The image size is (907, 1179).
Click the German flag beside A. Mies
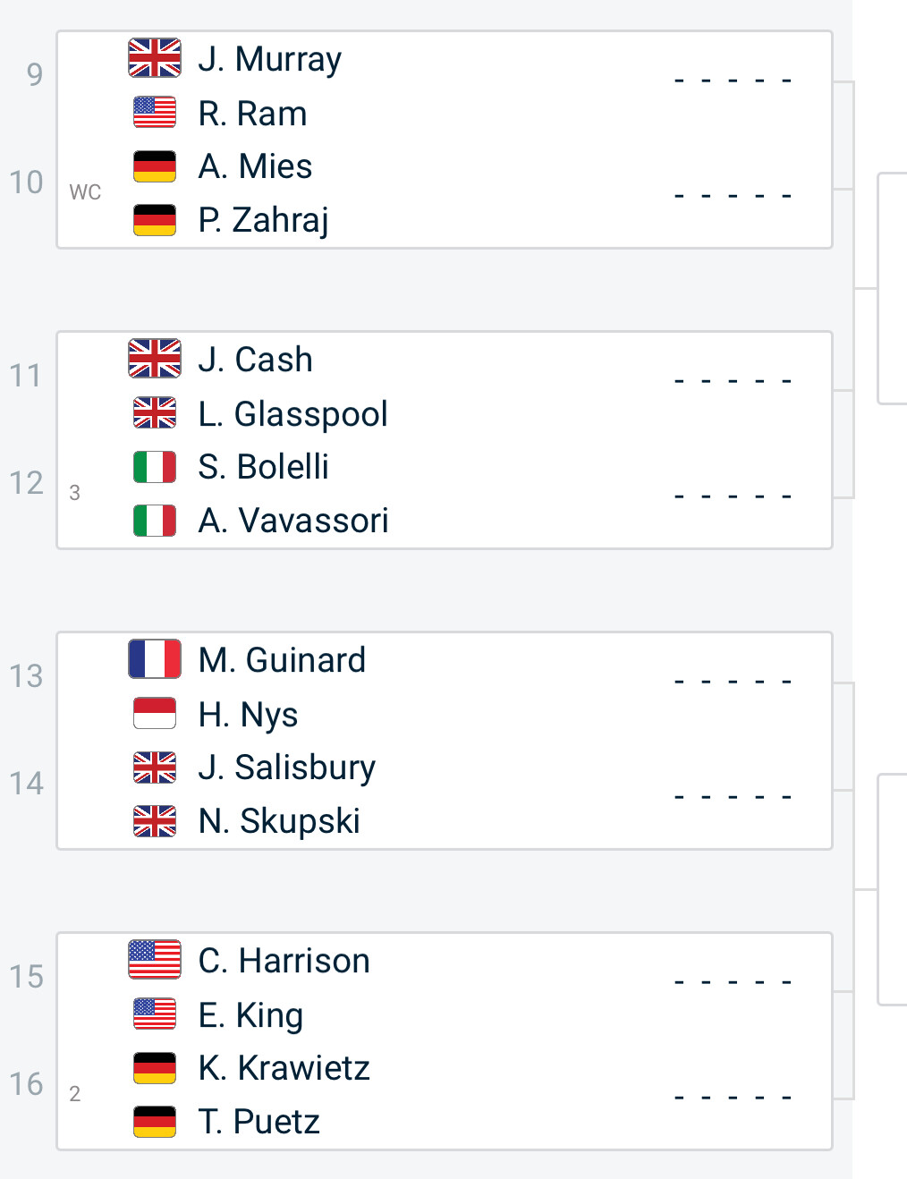(x=155, y=166)
